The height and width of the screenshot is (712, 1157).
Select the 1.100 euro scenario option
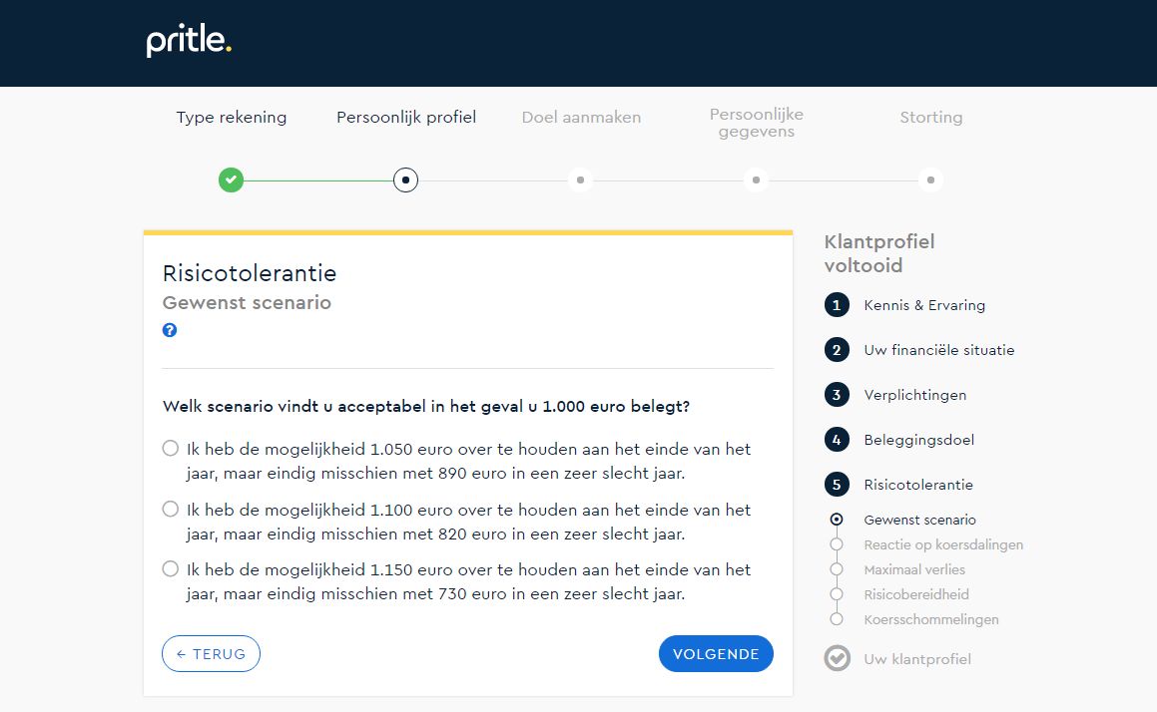click(171, 510)
